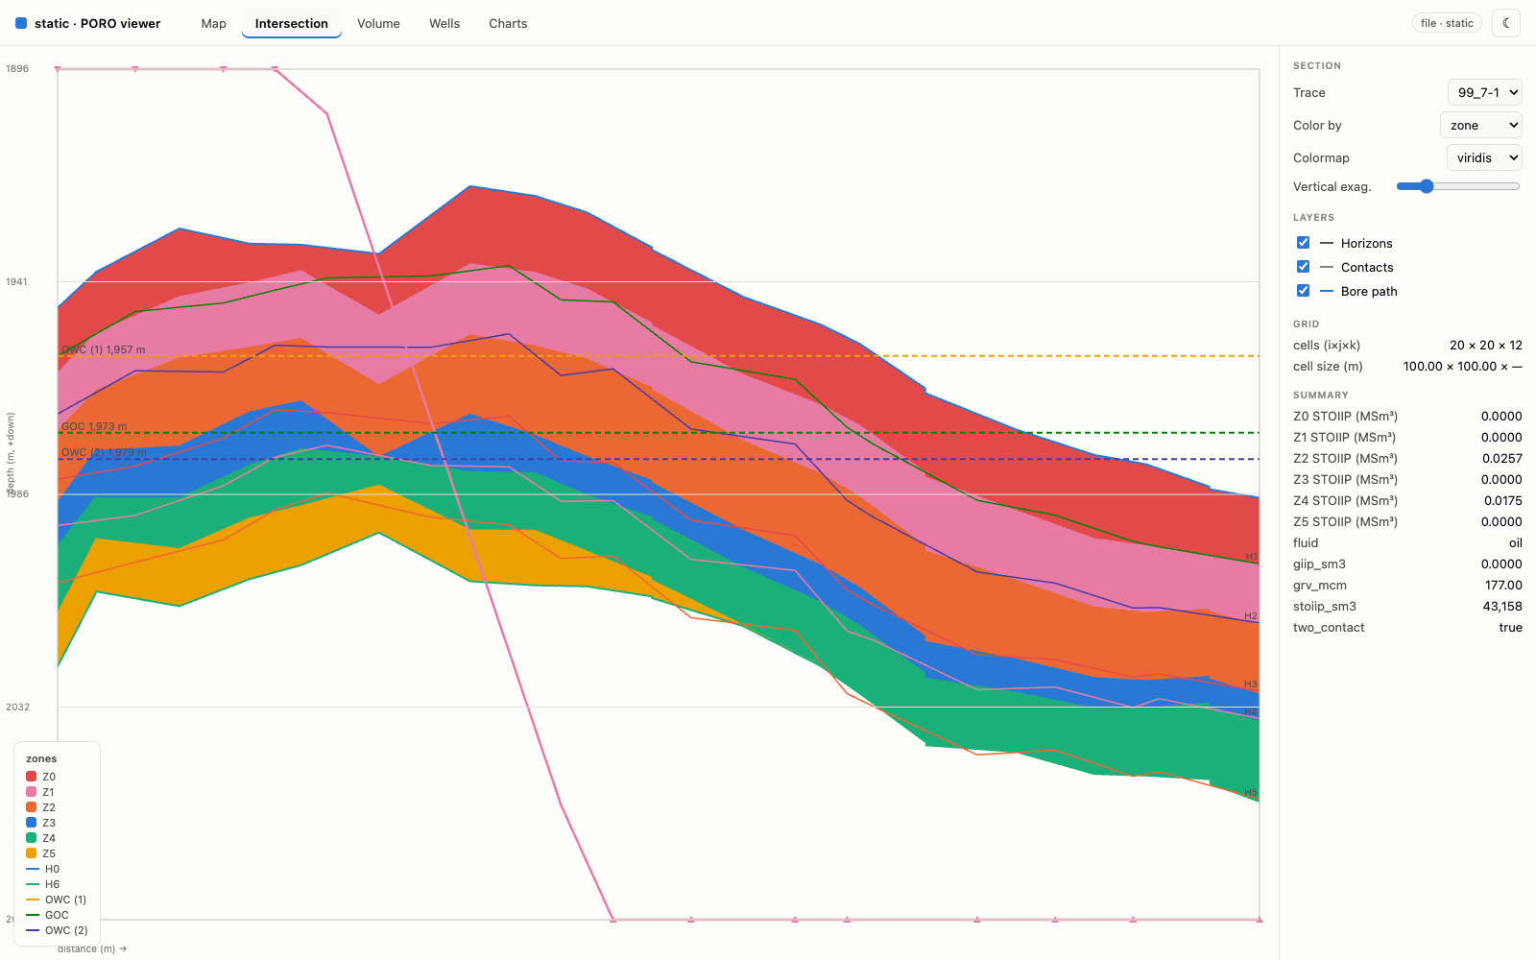Click the Horizons line sample icon

coord(1327,243)
